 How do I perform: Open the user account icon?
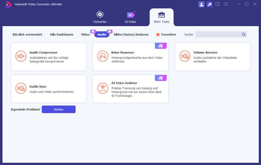coord(201,4)
